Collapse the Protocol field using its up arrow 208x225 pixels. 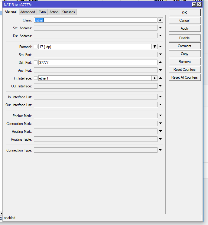[x=160, y=47]
